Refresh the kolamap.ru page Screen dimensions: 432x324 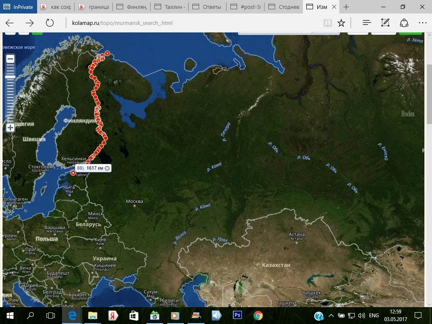point(50,23)
